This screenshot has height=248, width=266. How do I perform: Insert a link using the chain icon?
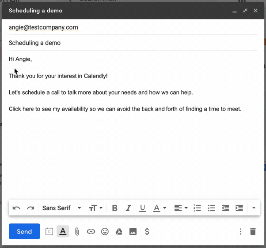point(91,232)
